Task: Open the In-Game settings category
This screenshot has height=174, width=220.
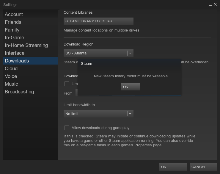Action: click(30, 37)
